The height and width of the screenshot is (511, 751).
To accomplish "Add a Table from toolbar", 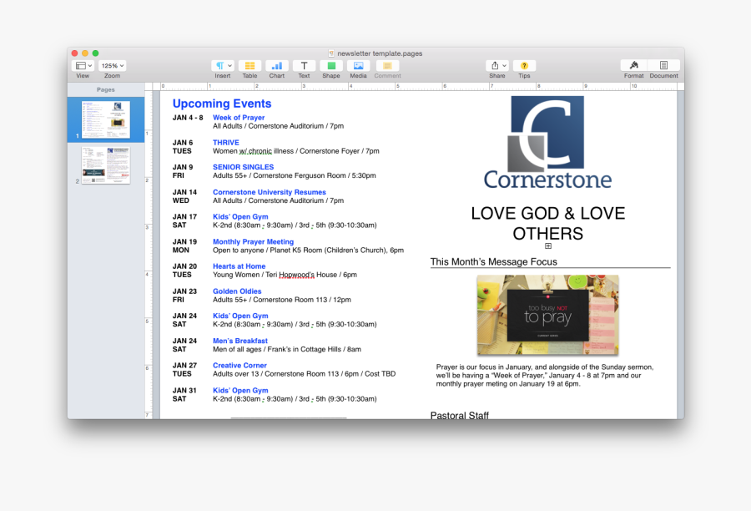I will [x=249, y=66].
